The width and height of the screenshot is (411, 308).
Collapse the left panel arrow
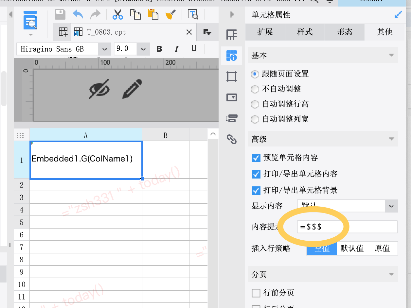pyautogui.click(x=11, y=14)
